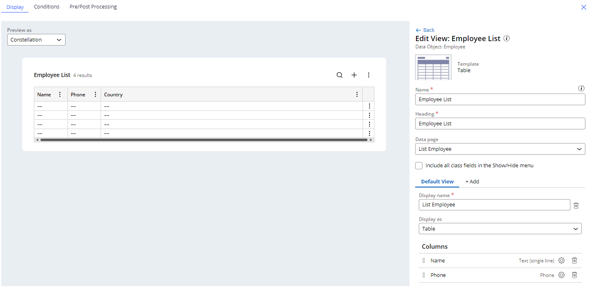Open kebab menu on the first table row

click(369, 106)
